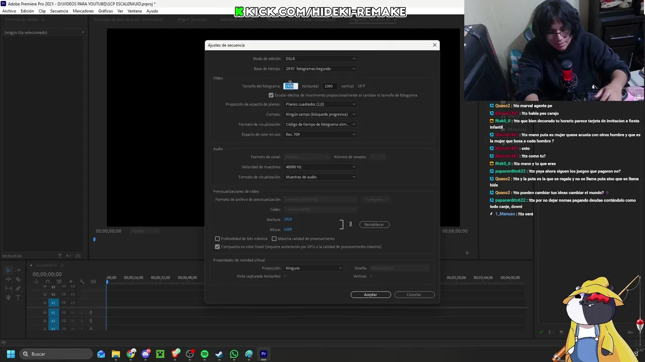This screenshot has width=645, height=362.
Task: Select the Selection arrow tool
Action: click(x=9, y=270)
